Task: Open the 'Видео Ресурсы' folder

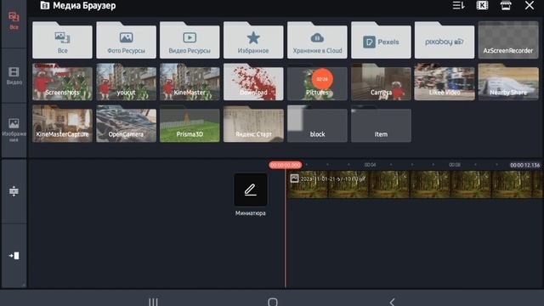Action: [x=190, y=40]
